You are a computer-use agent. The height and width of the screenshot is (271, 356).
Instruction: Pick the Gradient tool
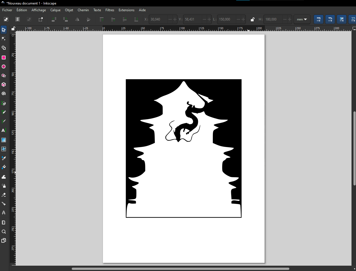pyautogui.click(x=4, y=140)
